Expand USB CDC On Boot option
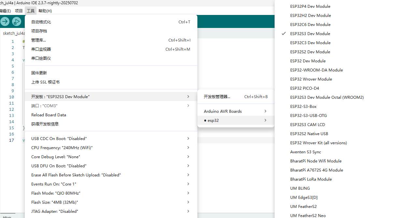This screenshot has width=400, height=218. tap(111, 139)
